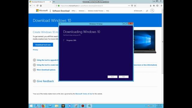The height and width of the screenshot is (108, 192).
Task: Click the Progress 38% text in Setup
Action: 71,40
